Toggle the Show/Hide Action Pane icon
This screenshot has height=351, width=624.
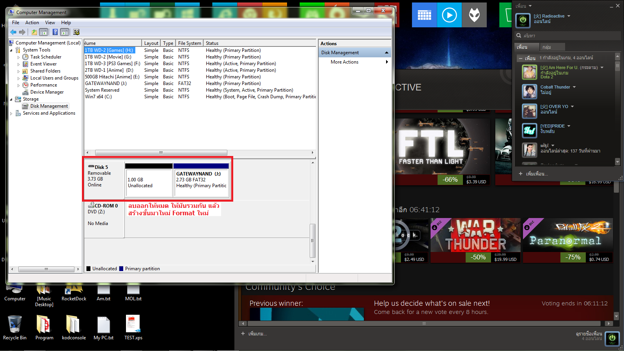(65, 32)
